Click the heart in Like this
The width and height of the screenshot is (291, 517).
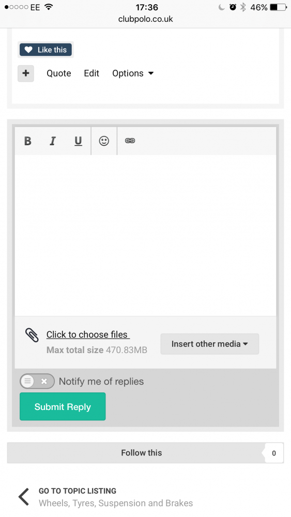[x=28, y=50]
